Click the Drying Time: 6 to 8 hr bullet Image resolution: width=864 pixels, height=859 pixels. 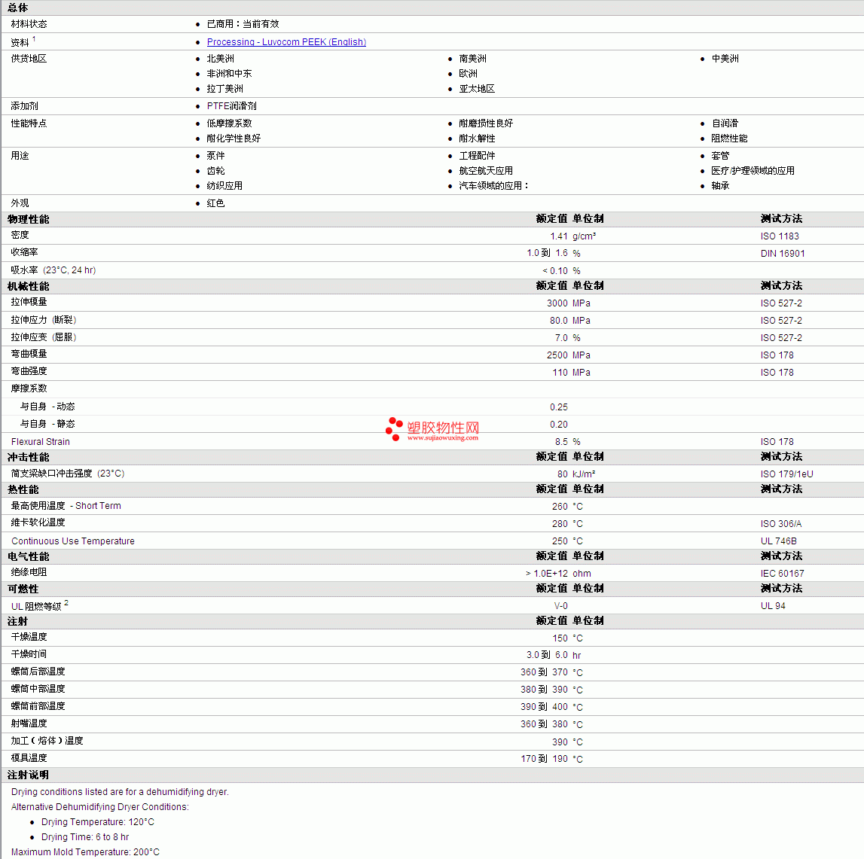point(85,837)
